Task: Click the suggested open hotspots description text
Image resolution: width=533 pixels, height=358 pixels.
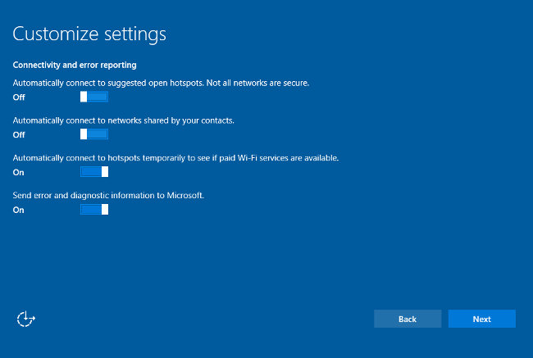Action: coord(161,83)
